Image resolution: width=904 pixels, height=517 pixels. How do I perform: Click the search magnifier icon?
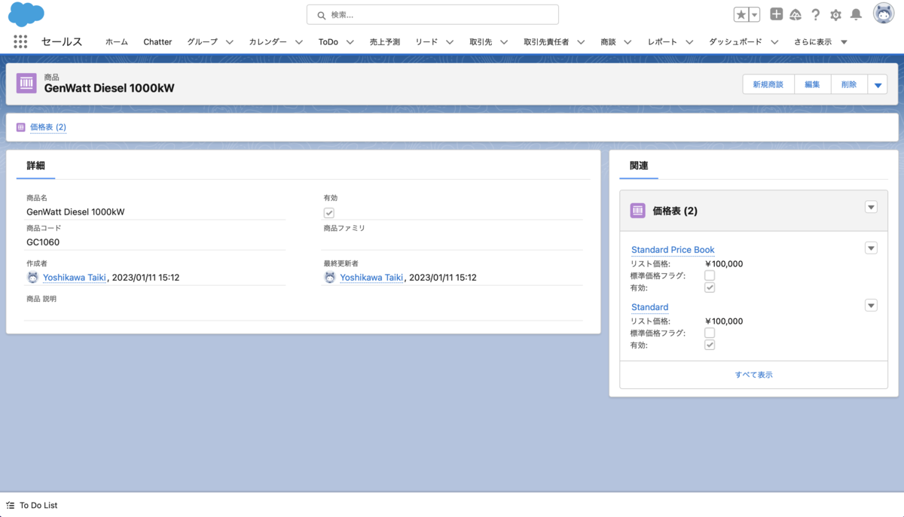[x=322, y=15]
